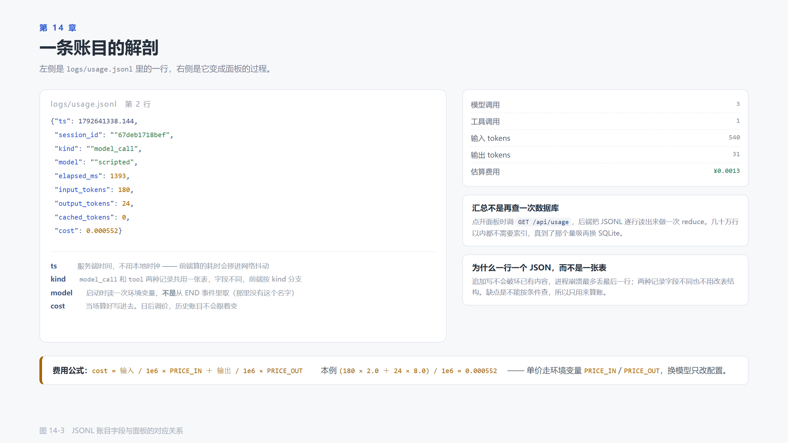788x443 pixels.
Task: Click the 工具调用 count 1
Action: [x=738, y=121]
